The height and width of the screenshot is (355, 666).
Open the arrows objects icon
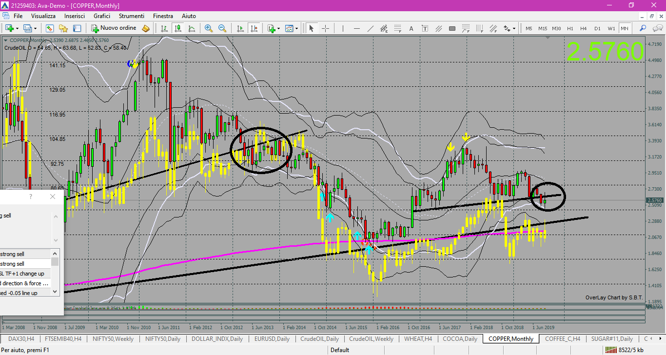(507, 28)
